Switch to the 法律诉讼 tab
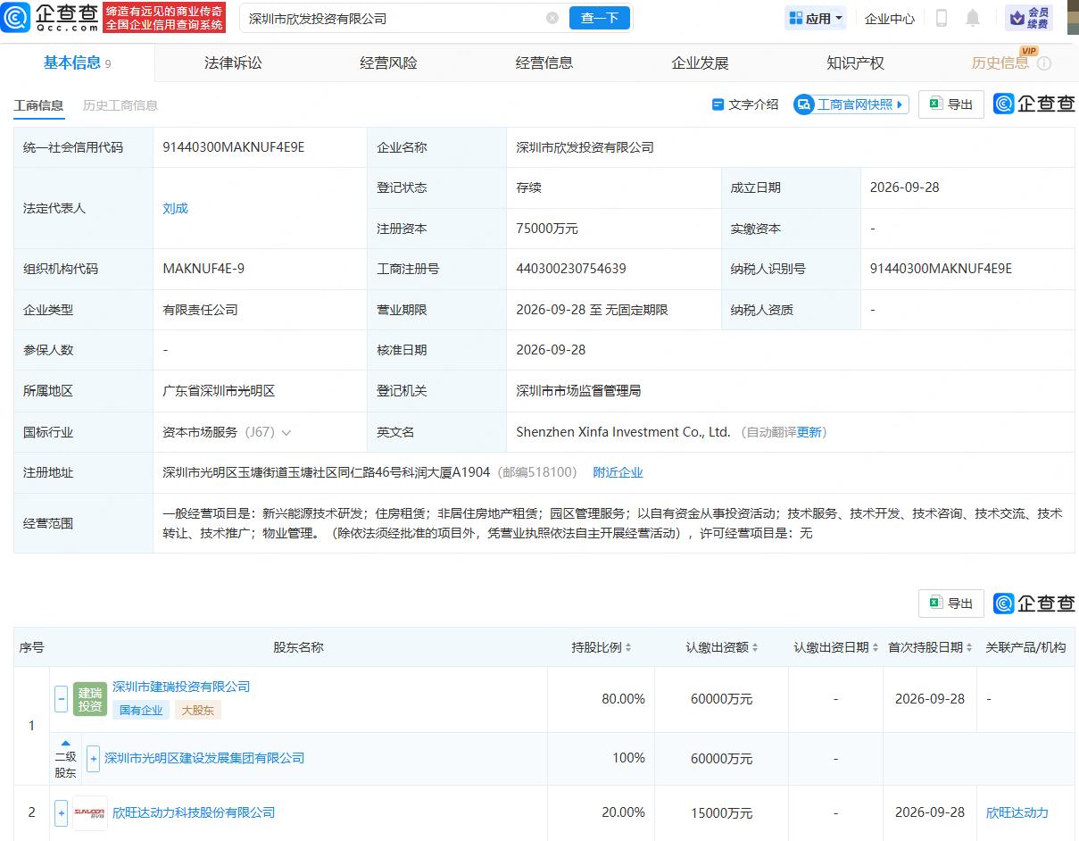This screenshot has height=841, width=1079. click(x=233, y=63)
